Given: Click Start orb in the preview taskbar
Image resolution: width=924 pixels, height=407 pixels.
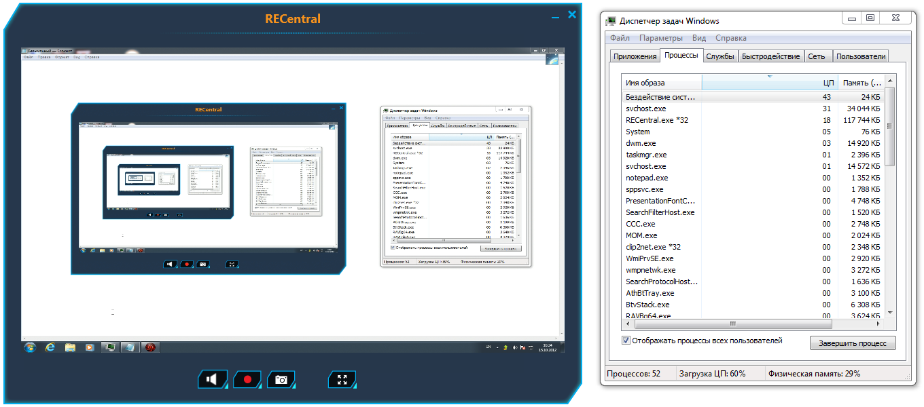Looking at the screenshot, I should coord(30,347).
